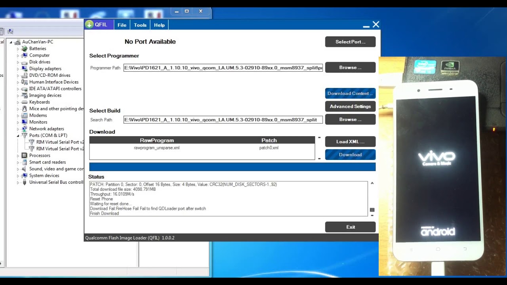This screenshot has width=507, height=285.
Task: Click the Exit button in QFIL
Action: pyautogui.click(x=350, y=227)
